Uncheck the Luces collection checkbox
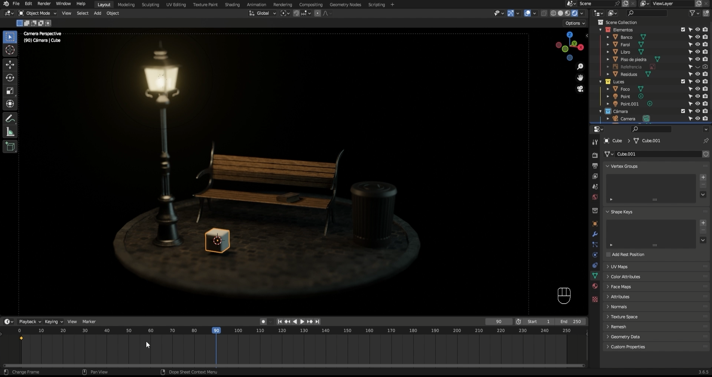712x377 pixels. (683, 82)
